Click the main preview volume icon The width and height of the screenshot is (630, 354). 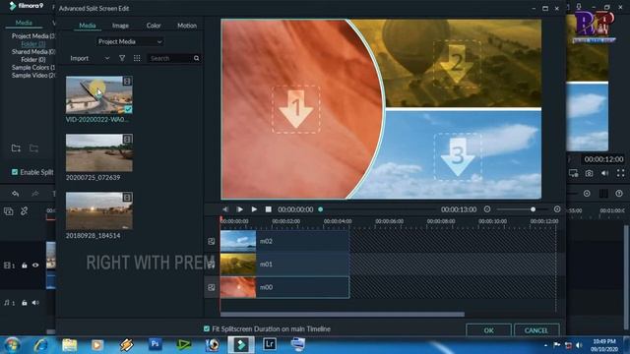pos(604,173)
